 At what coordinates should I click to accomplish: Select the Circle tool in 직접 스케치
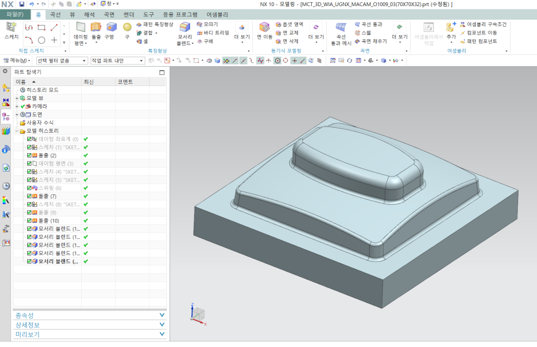coord(42,40)
